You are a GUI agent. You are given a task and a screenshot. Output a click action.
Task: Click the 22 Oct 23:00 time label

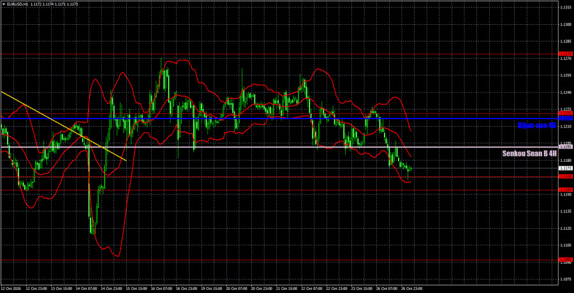[337, 289]
